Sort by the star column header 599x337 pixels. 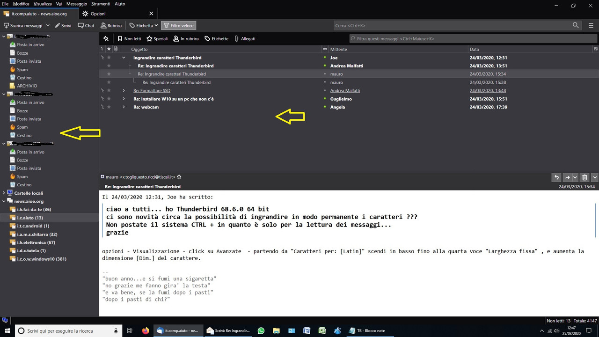(x=109, y=49)
